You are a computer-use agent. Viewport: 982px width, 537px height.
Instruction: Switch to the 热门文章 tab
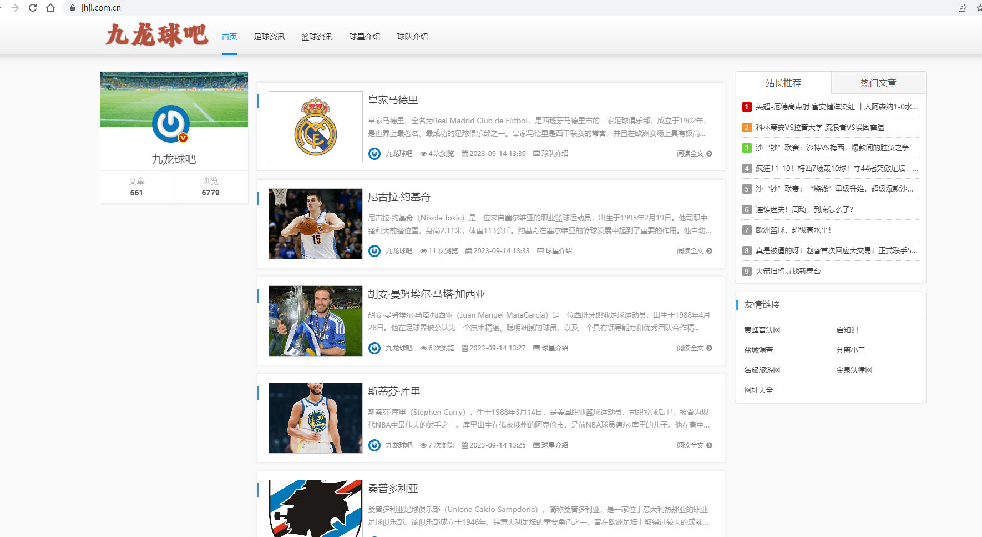(878, 83)
